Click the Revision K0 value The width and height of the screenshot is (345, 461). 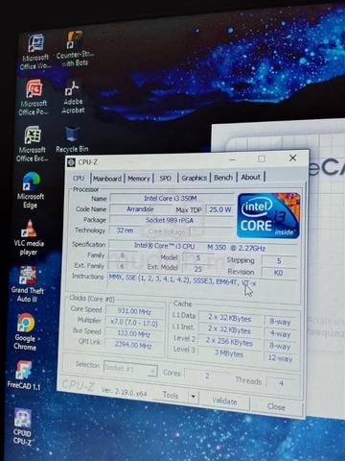click(x=279, y=273)
